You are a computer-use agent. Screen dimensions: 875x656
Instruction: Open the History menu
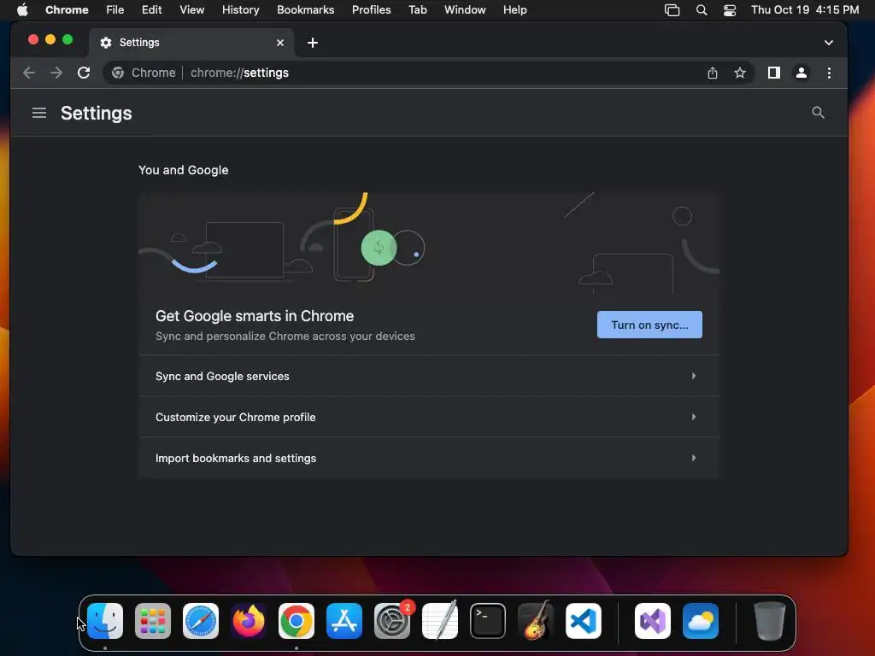(240, 9)
